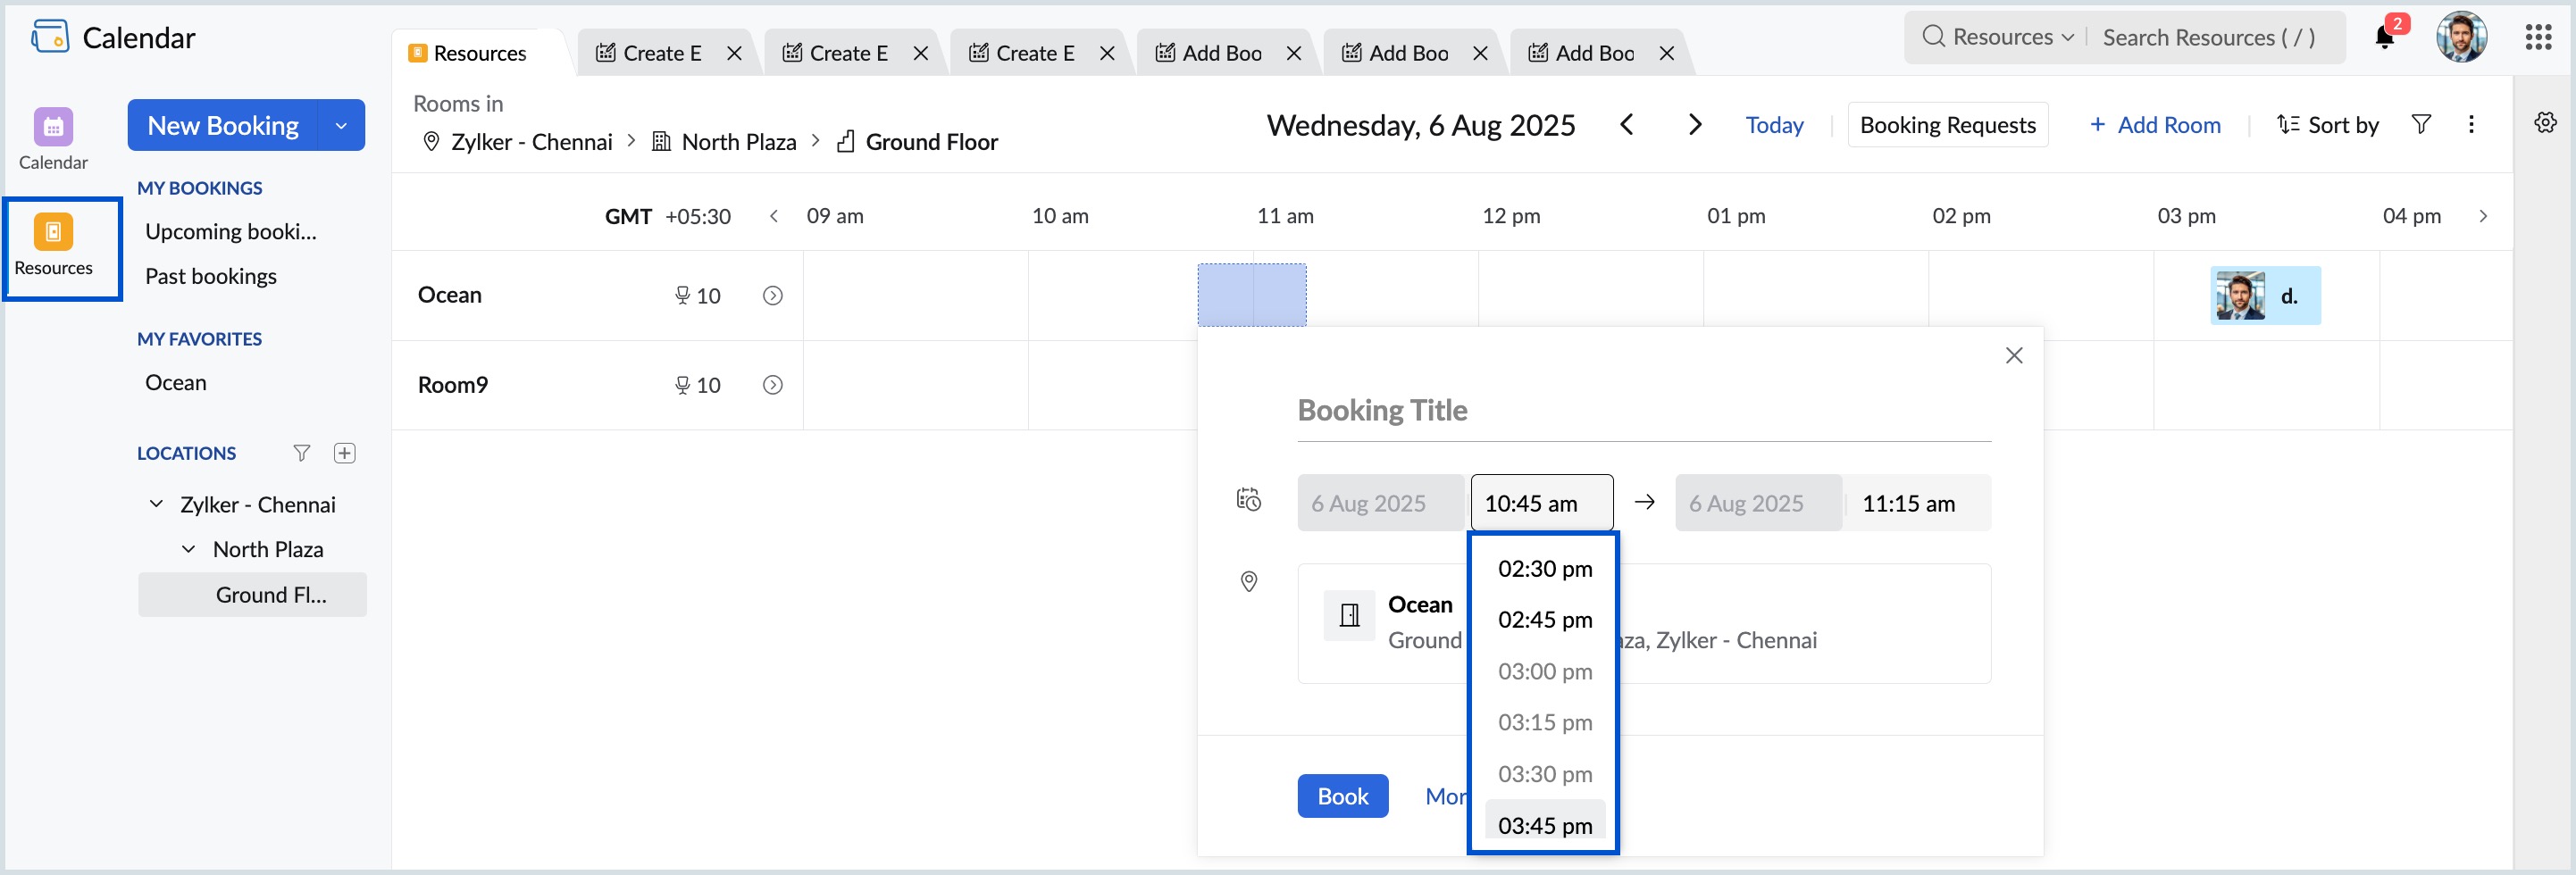Click Ground Floor breadcrumb
Image resolution: width=2576 pixels, height=875 pixels.
pyautogui.click(x=931, y=142)
